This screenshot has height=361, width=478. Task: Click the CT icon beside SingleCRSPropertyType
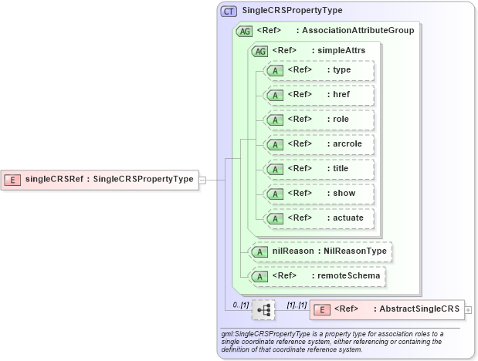(x=229, y=12)
